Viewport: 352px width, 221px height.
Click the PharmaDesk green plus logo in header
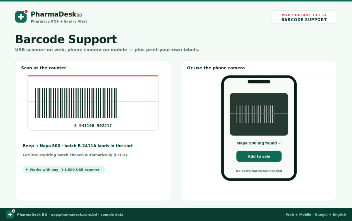[x=21, y=16]
